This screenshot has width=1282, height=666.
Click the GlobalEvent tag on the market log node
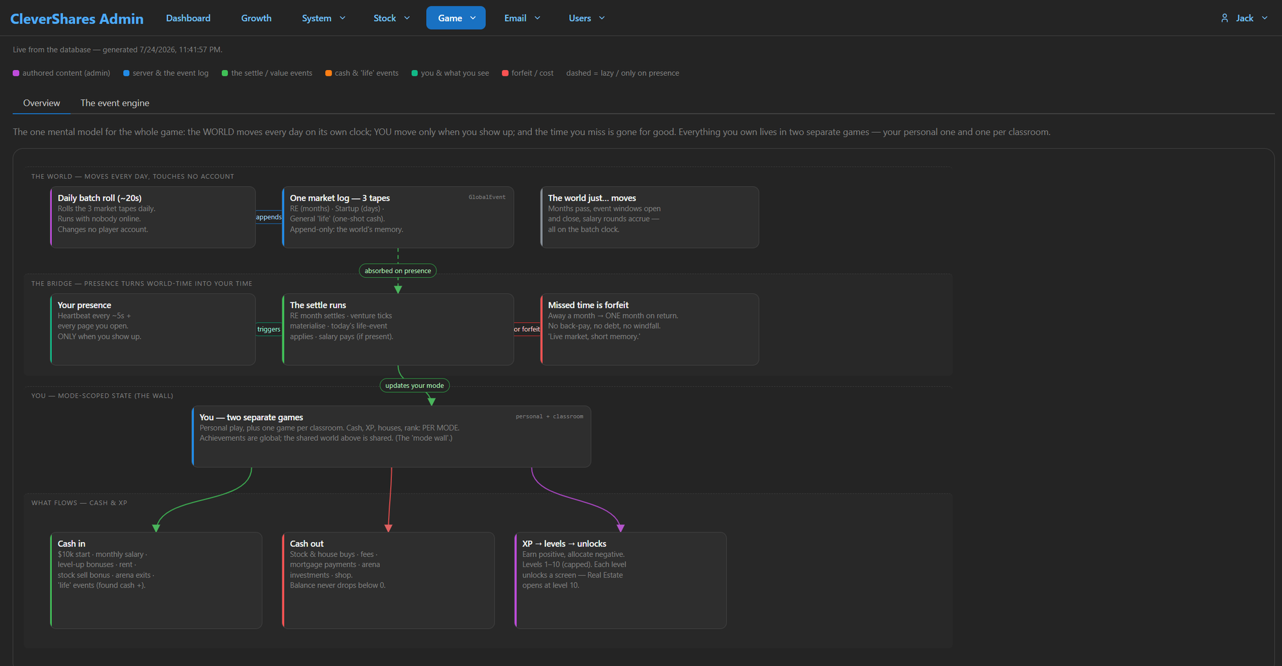(x=487, y=197)
